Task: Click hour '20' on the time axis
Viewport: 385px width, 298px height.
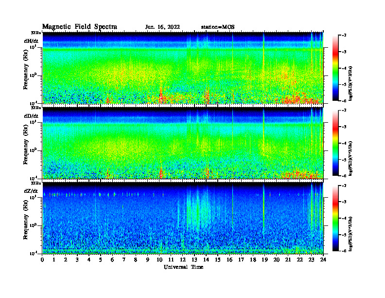Action: click(277, 260)
